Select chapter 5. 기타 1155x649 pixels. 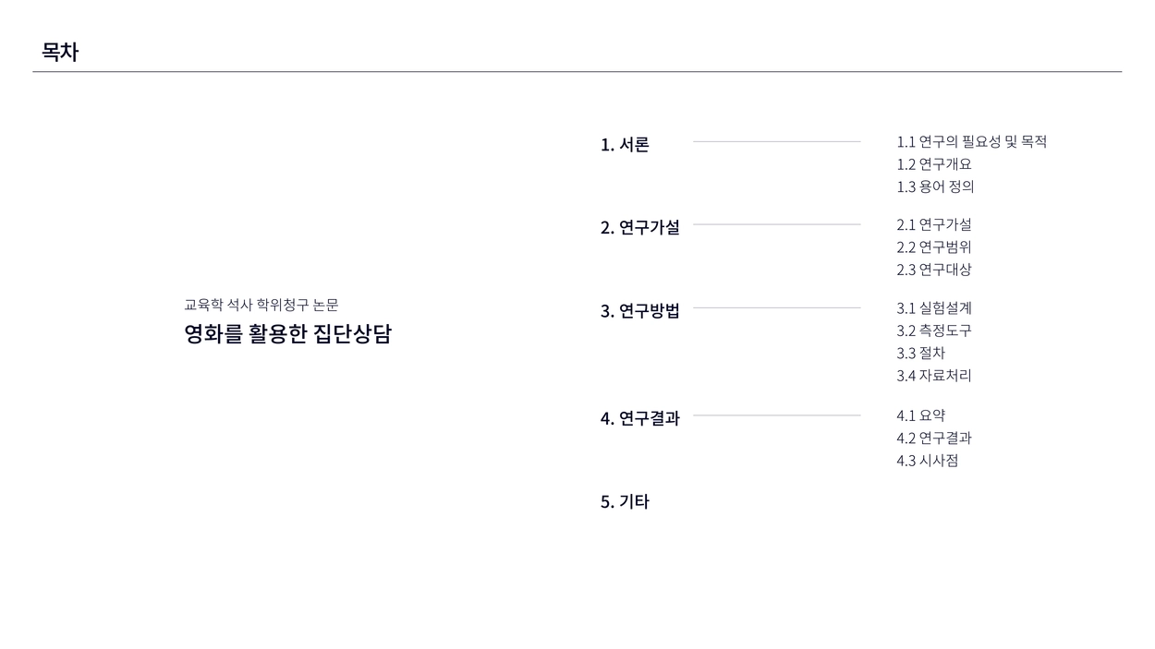[x=625, y=502]
